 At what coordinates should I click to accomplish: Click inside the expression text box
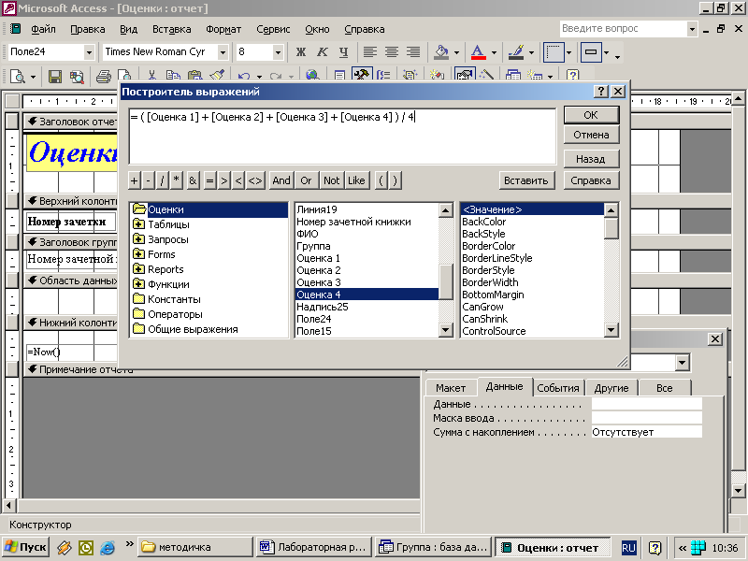pos(342,136)
